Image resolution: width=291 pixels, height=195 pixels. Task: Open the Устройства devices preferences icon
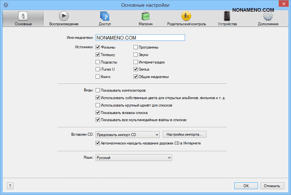227,16
